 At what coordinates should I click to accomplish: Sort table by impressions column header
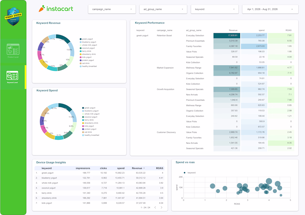point(83,168)
